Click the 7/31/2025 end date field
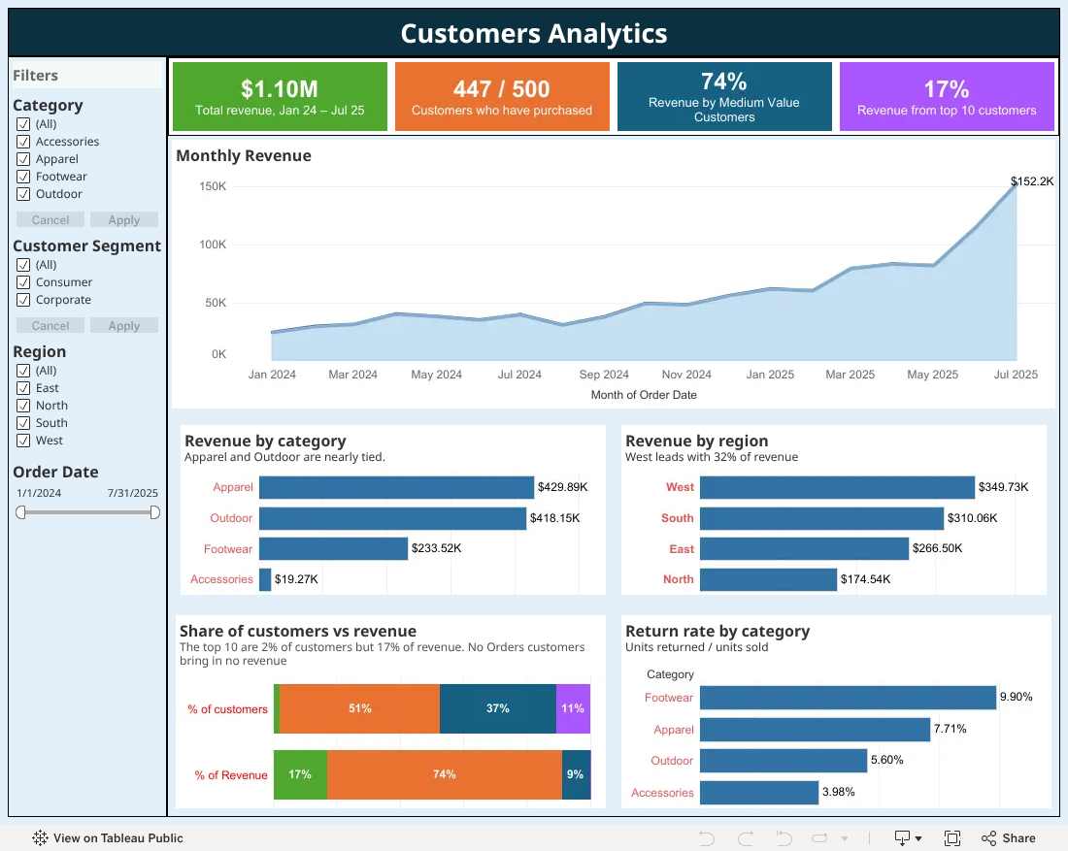 [x=133, y=493]
